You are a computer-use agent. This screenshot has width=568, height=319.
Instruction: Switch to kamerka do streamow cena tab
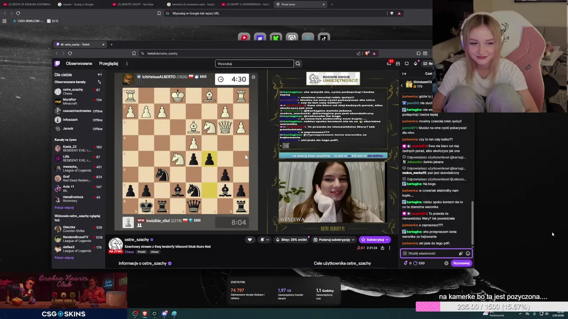(191, 4)
